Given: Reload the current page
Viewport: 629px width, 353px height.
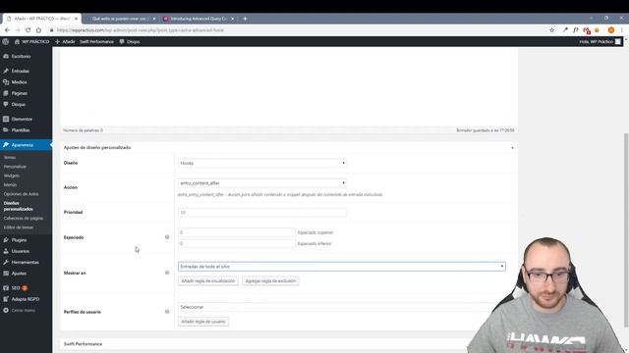Looking at the screenshot, I should pyautogui.click(x=29, y=30).
